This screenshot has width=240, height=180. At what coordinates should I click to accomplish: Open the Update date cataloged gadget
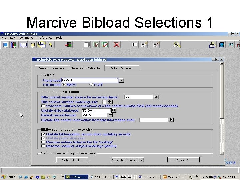[x=114, y=110]
